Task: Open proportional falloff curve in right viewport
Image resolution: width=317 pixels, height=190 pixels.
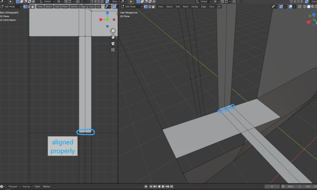Action: [239, 2]
